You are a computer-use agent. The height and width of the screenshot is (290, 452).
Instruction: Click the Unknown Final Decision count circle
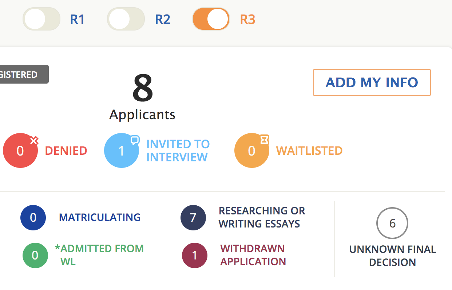coord(392,223)
